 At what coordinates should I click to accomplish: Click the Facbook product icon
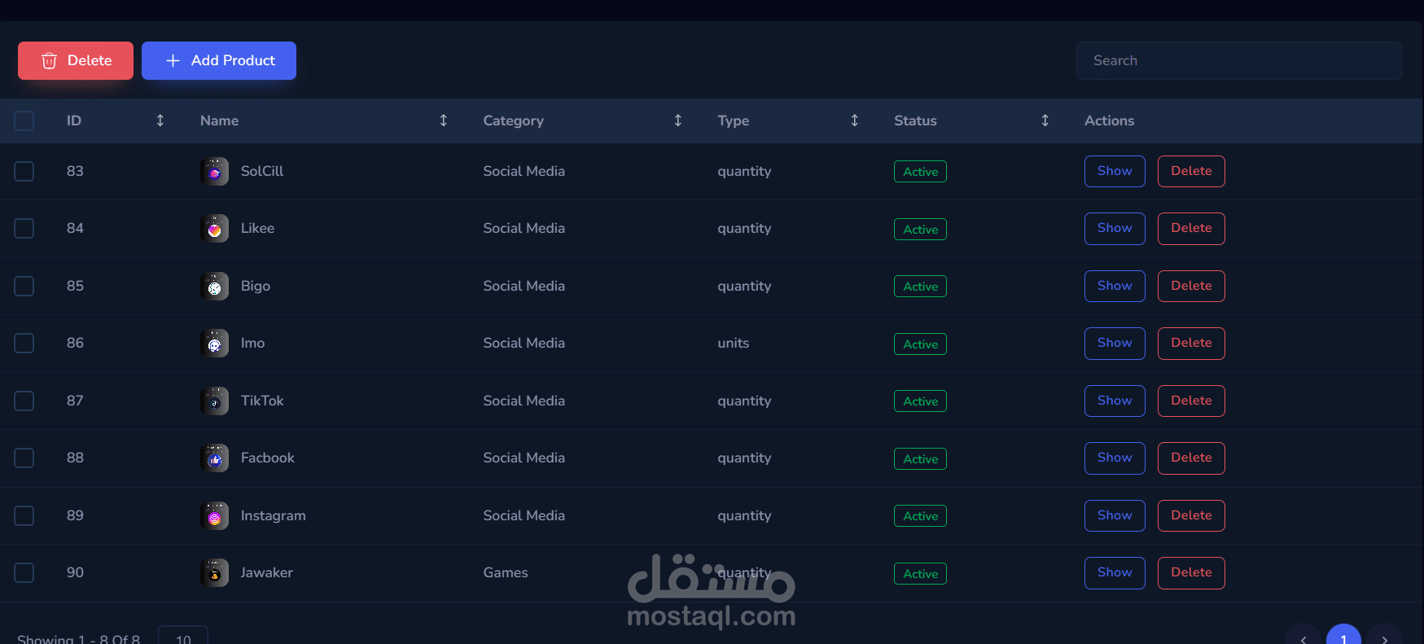(x=214, y=458)
